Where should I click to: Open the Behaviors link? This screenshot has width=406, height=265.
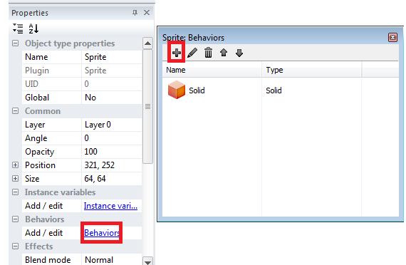click(x=102, y=233)
